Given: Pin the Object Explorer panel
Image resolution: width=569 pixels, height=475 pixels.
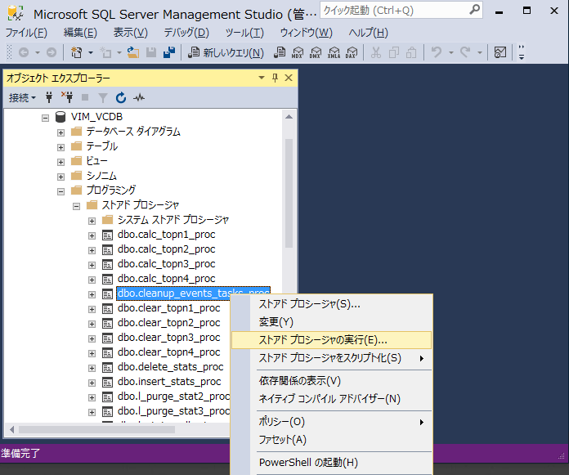Looking at the screenshot, I should [275, 78].
